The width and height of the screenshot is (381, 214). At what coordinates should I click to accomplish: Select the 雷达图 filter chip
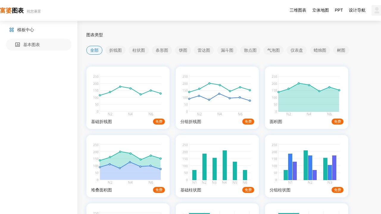pos(204,51)
